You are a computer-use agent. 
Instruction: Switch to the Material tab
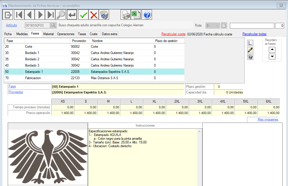point(48,34)
